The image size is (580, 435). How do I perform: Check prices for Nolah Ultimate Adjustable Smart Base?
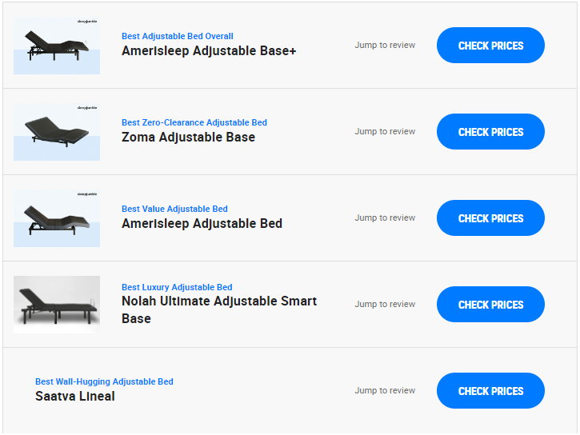[490, 305]
